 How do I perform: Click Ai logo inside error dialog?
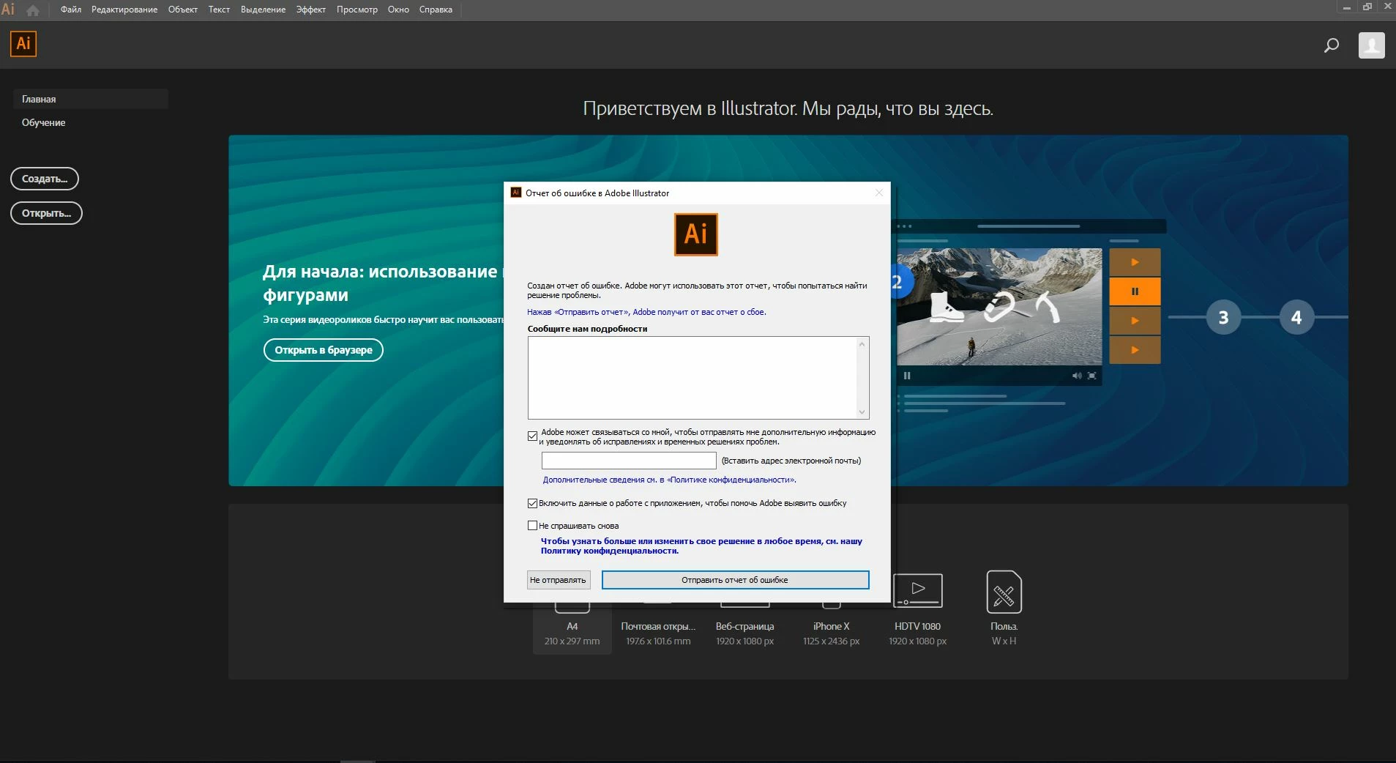[695, 234]
